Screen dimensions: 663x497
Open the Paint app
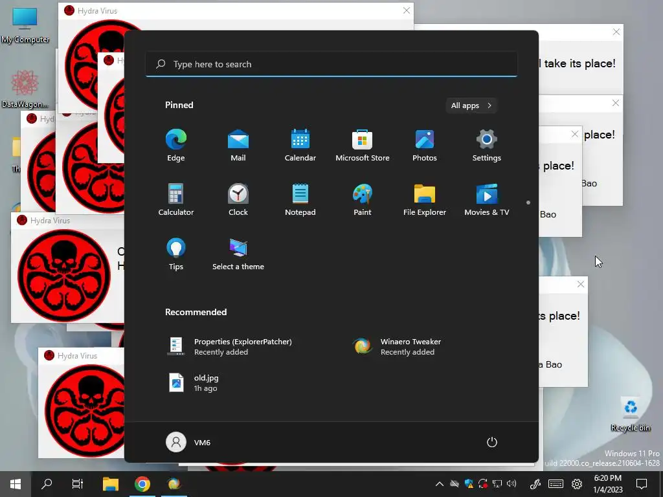click(363, 200)
